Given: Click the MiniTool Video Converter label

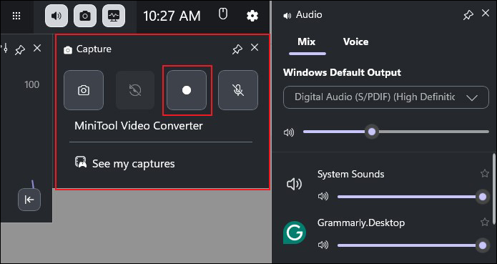Looking at the screenshot, I should [x=139, y=126].
